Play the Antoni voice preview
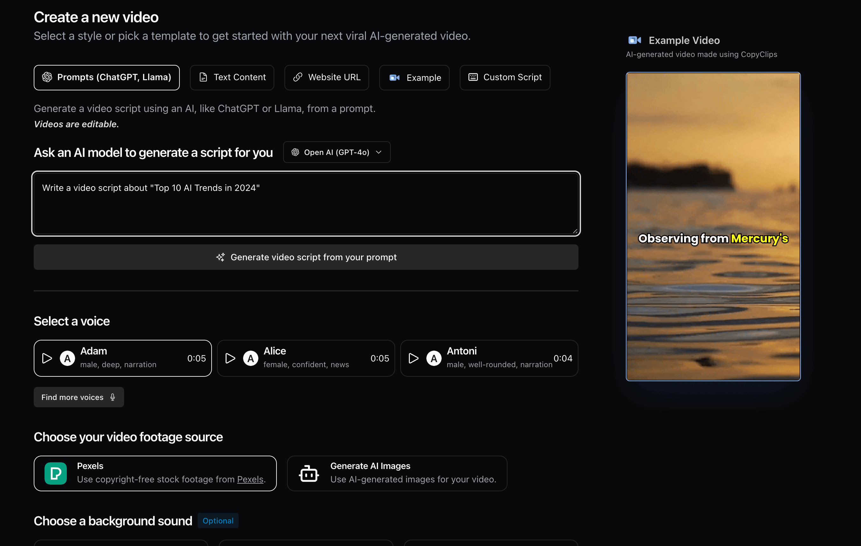The height and width of the screenshot is (546, 861). click(413, 358)
